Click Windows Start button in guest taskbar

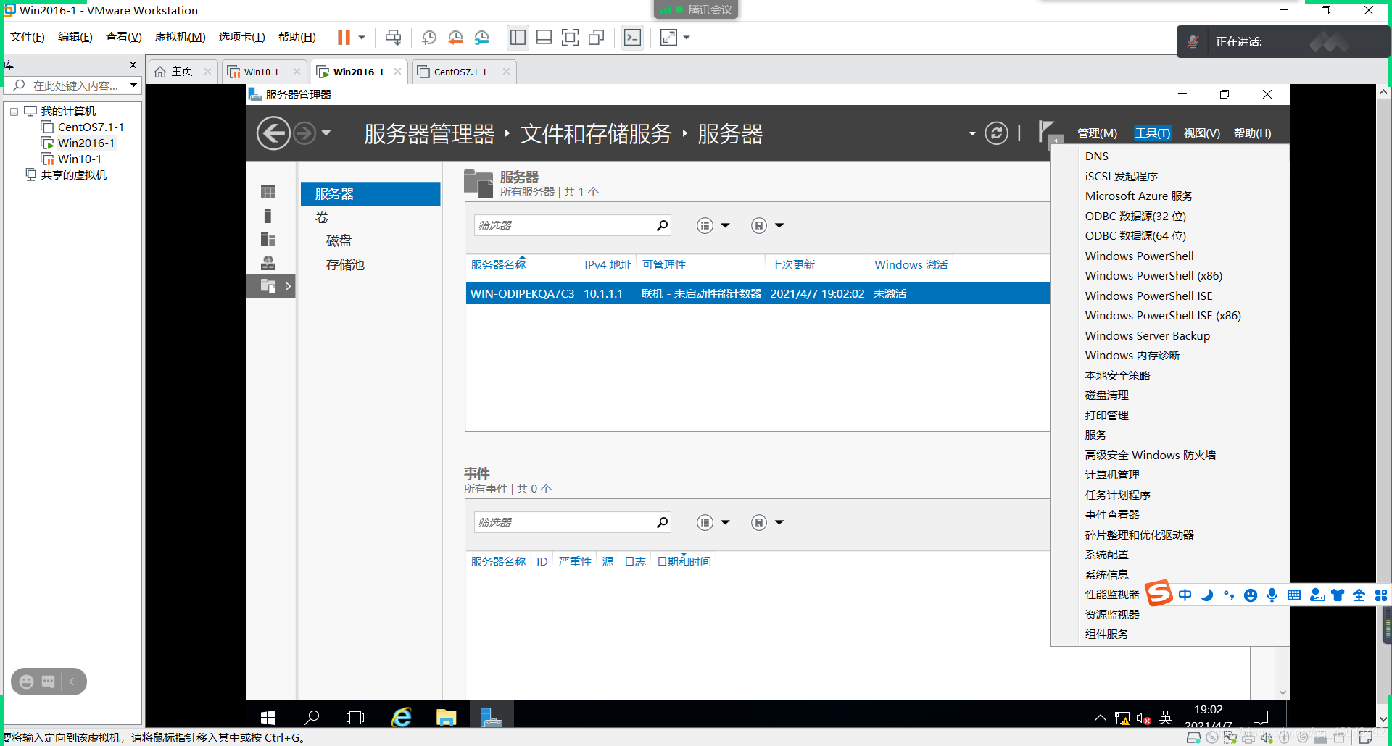pyautogui.click(x=268, y=717)
